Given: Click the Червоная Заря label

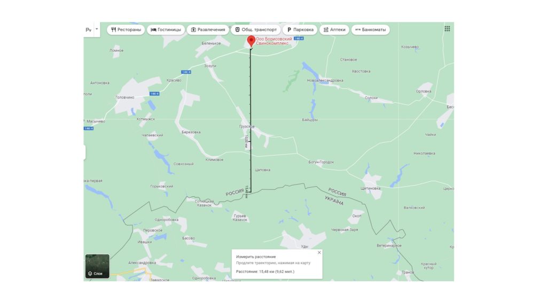Looking at the screenshot, I should coord(345,230).
